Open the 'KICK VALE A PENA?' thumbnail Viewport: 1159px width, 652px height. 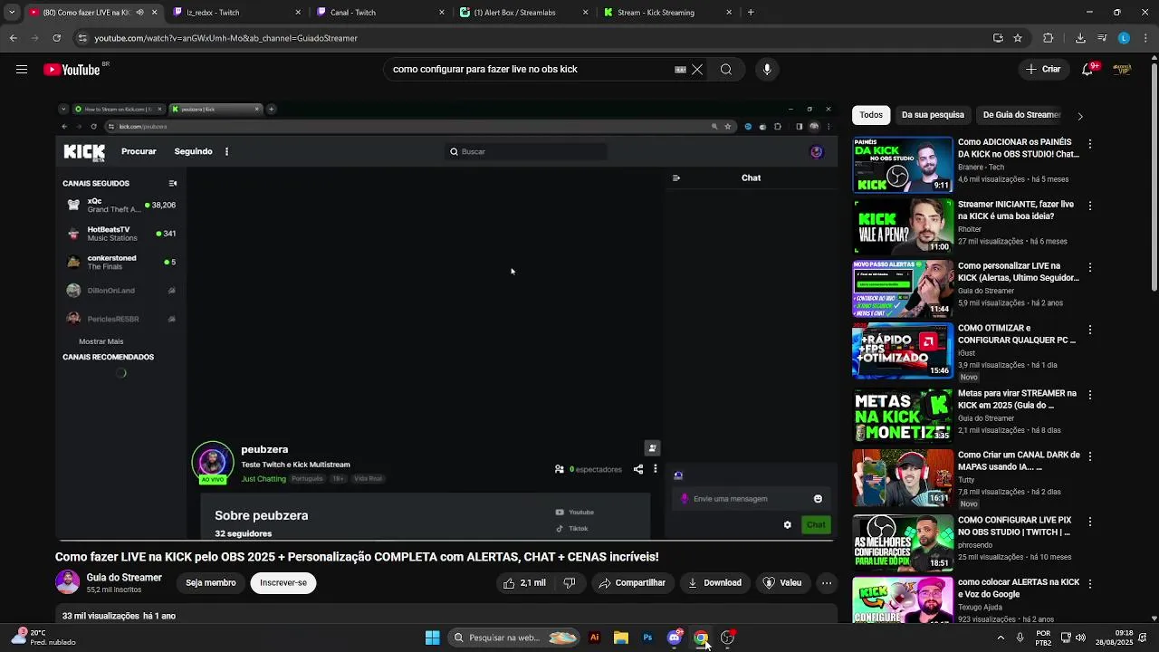coord(903,226)
